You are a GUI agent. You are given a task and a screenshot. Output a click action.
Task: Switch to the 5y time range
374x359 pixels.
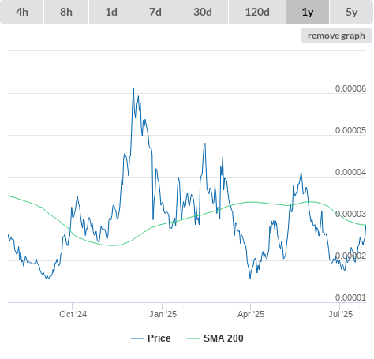352,12
